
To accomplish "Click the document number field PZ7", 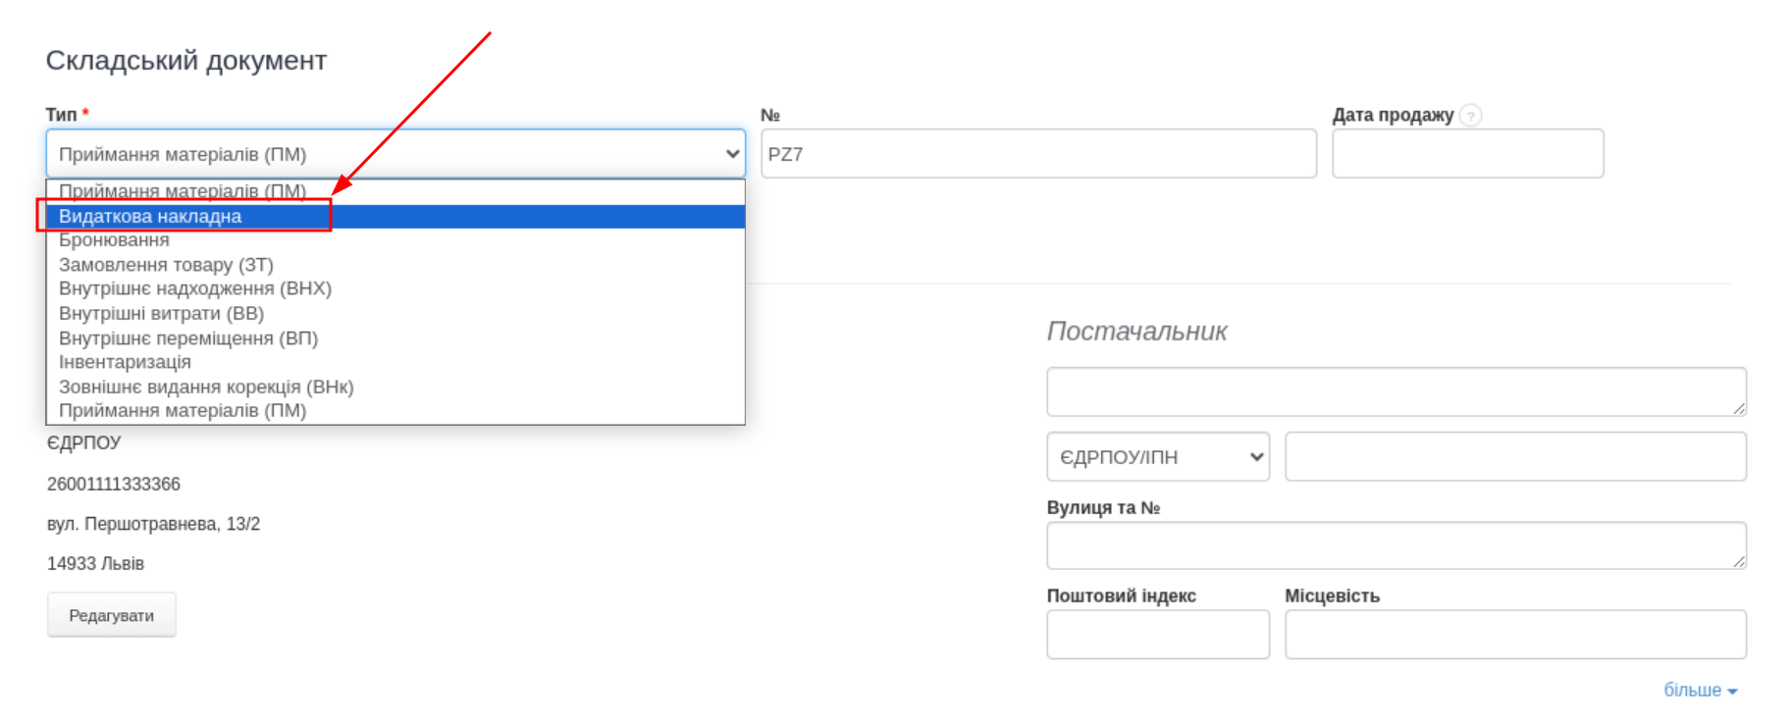I will coord(1037,154).
